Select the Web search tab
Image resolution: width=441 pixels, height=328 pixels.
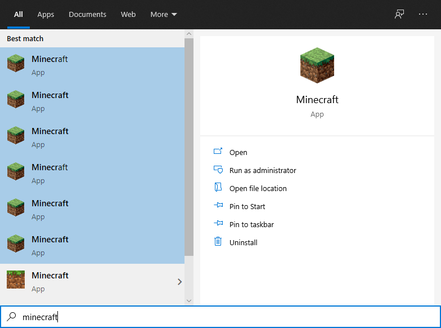tap(128, 15)
